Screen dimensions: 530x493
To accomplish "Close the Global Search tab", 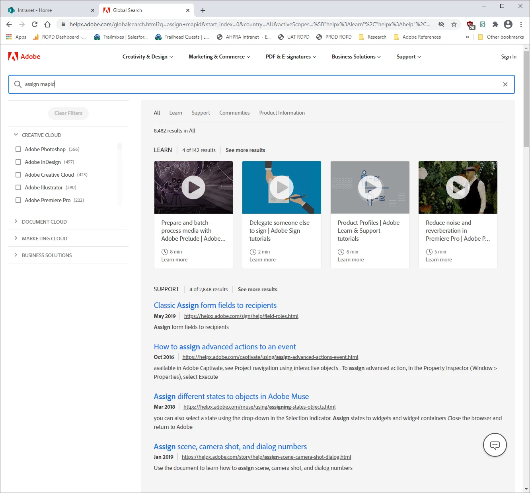I will coord(188,10).
